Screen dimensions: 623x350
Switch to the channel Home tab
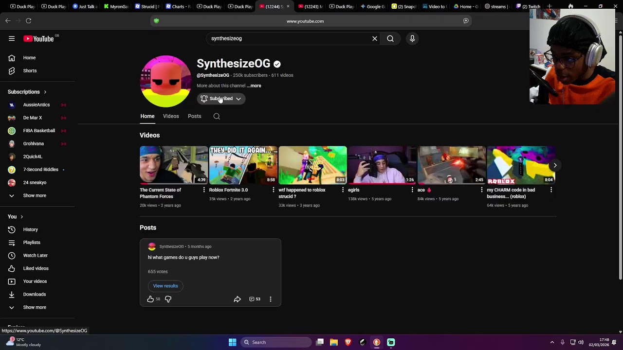pyautogui.click(x=147, y=116)
